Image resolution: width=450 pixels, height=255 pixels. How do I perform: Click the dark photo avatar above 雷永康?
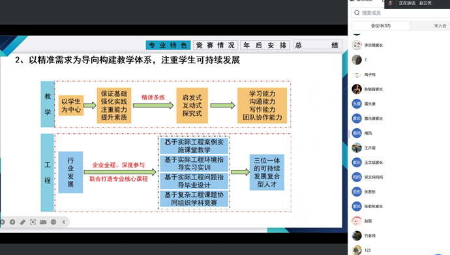click(357, 89)
